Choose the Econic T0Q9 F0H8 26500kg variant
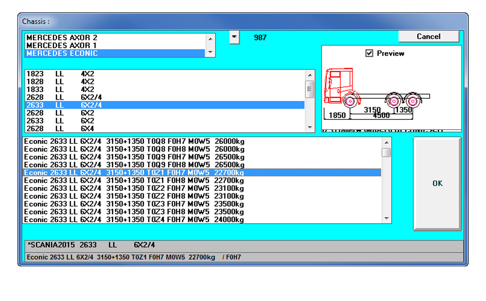 202,165
